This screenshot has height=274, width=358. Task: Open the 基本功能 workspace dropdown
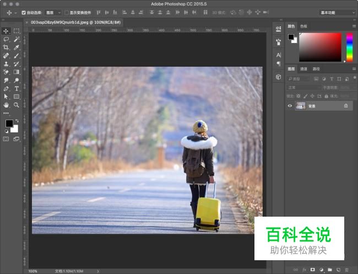coord(335,12)
